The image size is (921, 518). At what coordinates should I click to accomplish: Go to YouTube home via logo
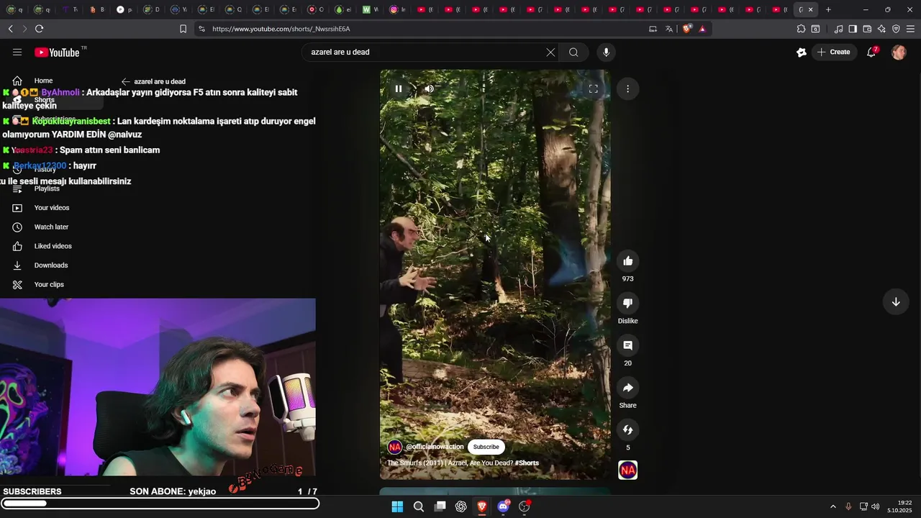(57, 52)
